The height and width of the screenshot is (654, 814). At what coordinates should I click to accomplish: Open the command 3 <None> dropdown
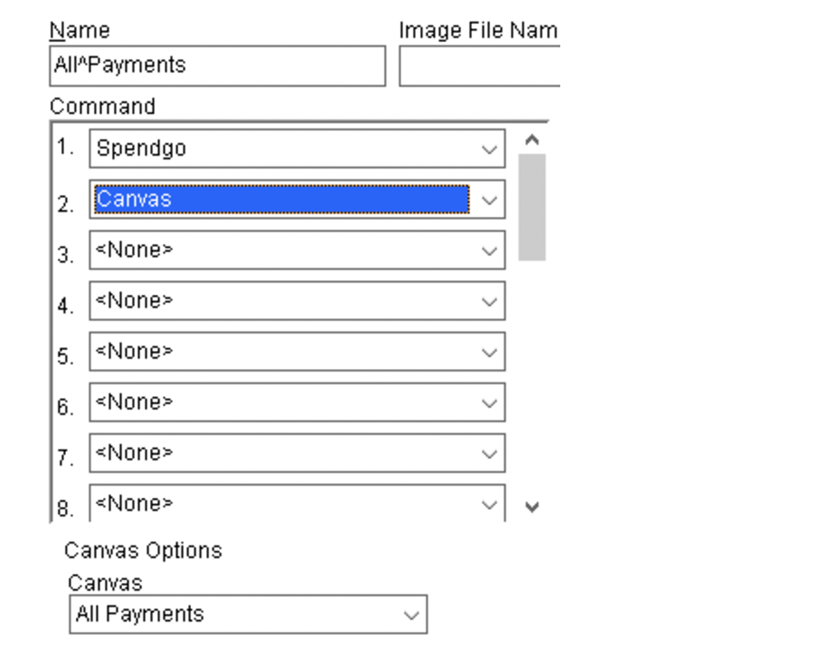tap(489, 250)
